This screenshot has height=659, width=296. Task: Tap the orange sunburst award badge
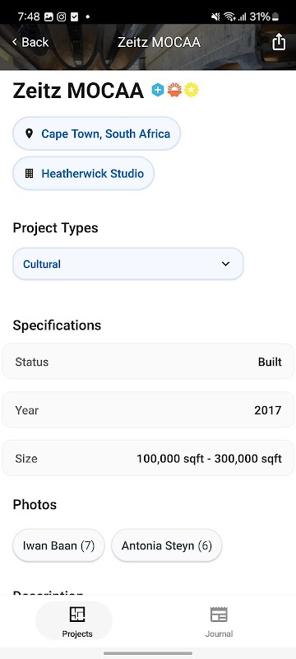click(174, 90)
